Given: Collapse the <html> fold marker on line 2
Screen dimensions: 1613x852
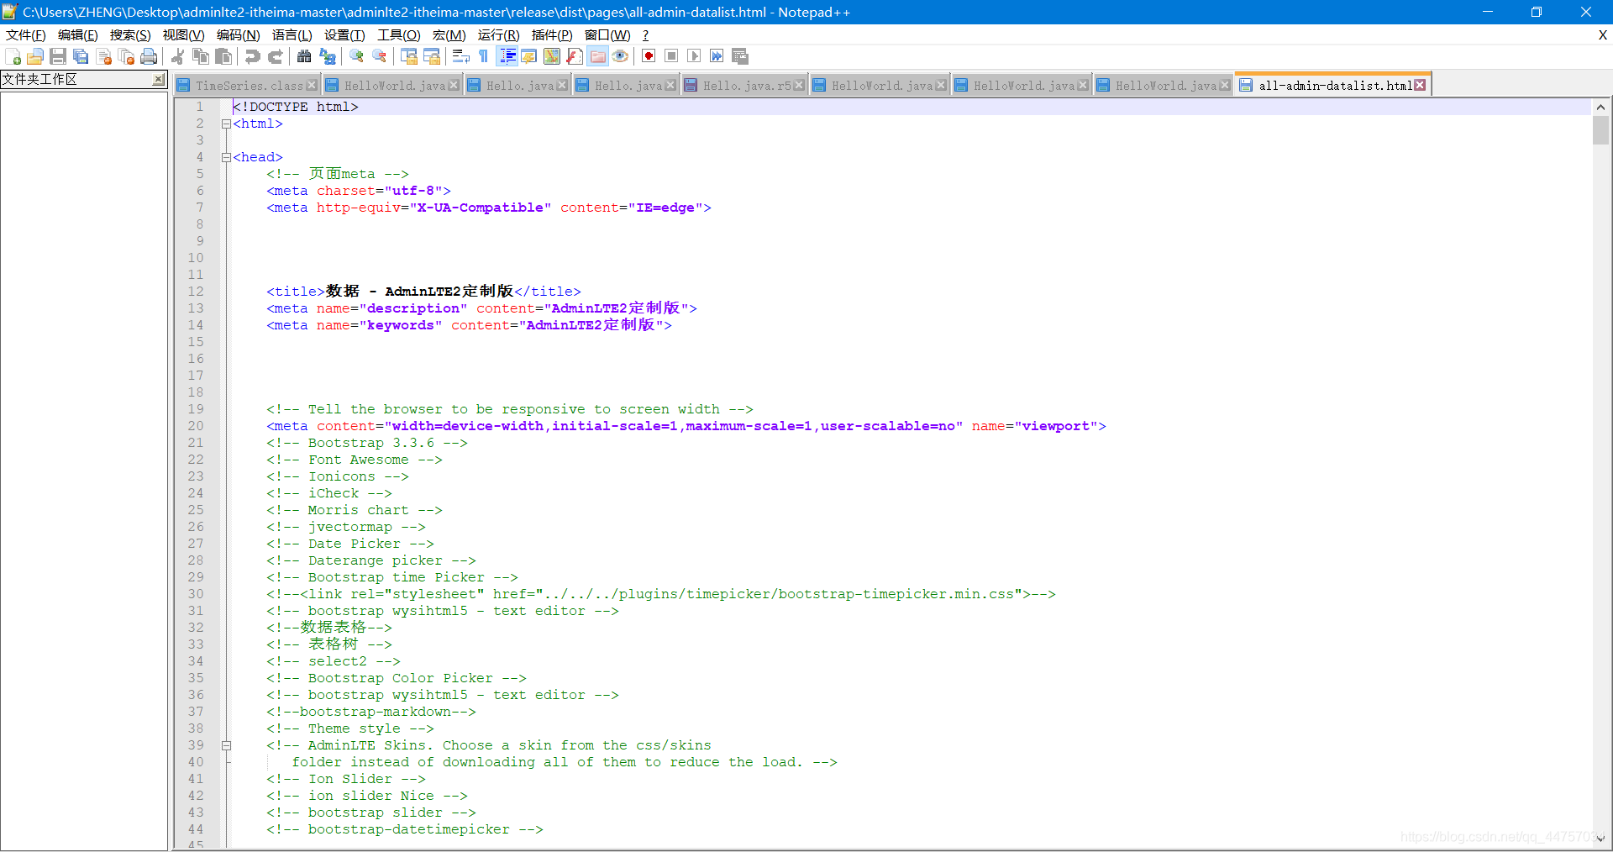Looking at the screenshot, I should (226, 124).
